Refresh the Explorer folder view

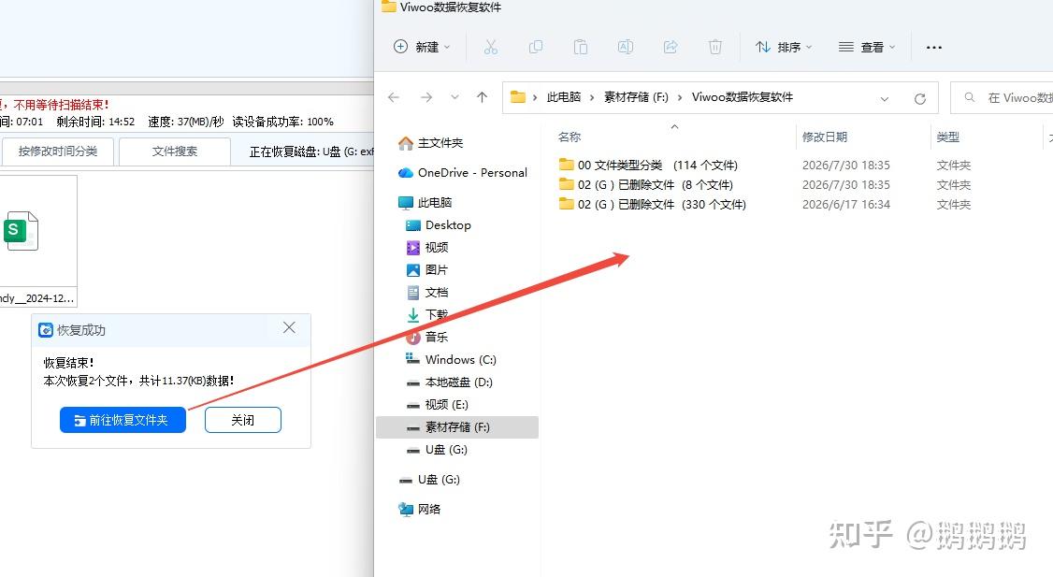[x=920, y=99]
